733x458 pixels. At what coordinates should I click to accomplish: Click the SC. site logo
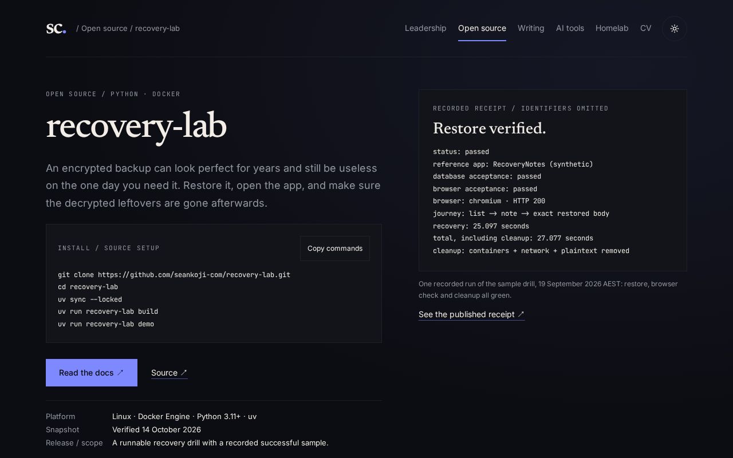point(56,29)
